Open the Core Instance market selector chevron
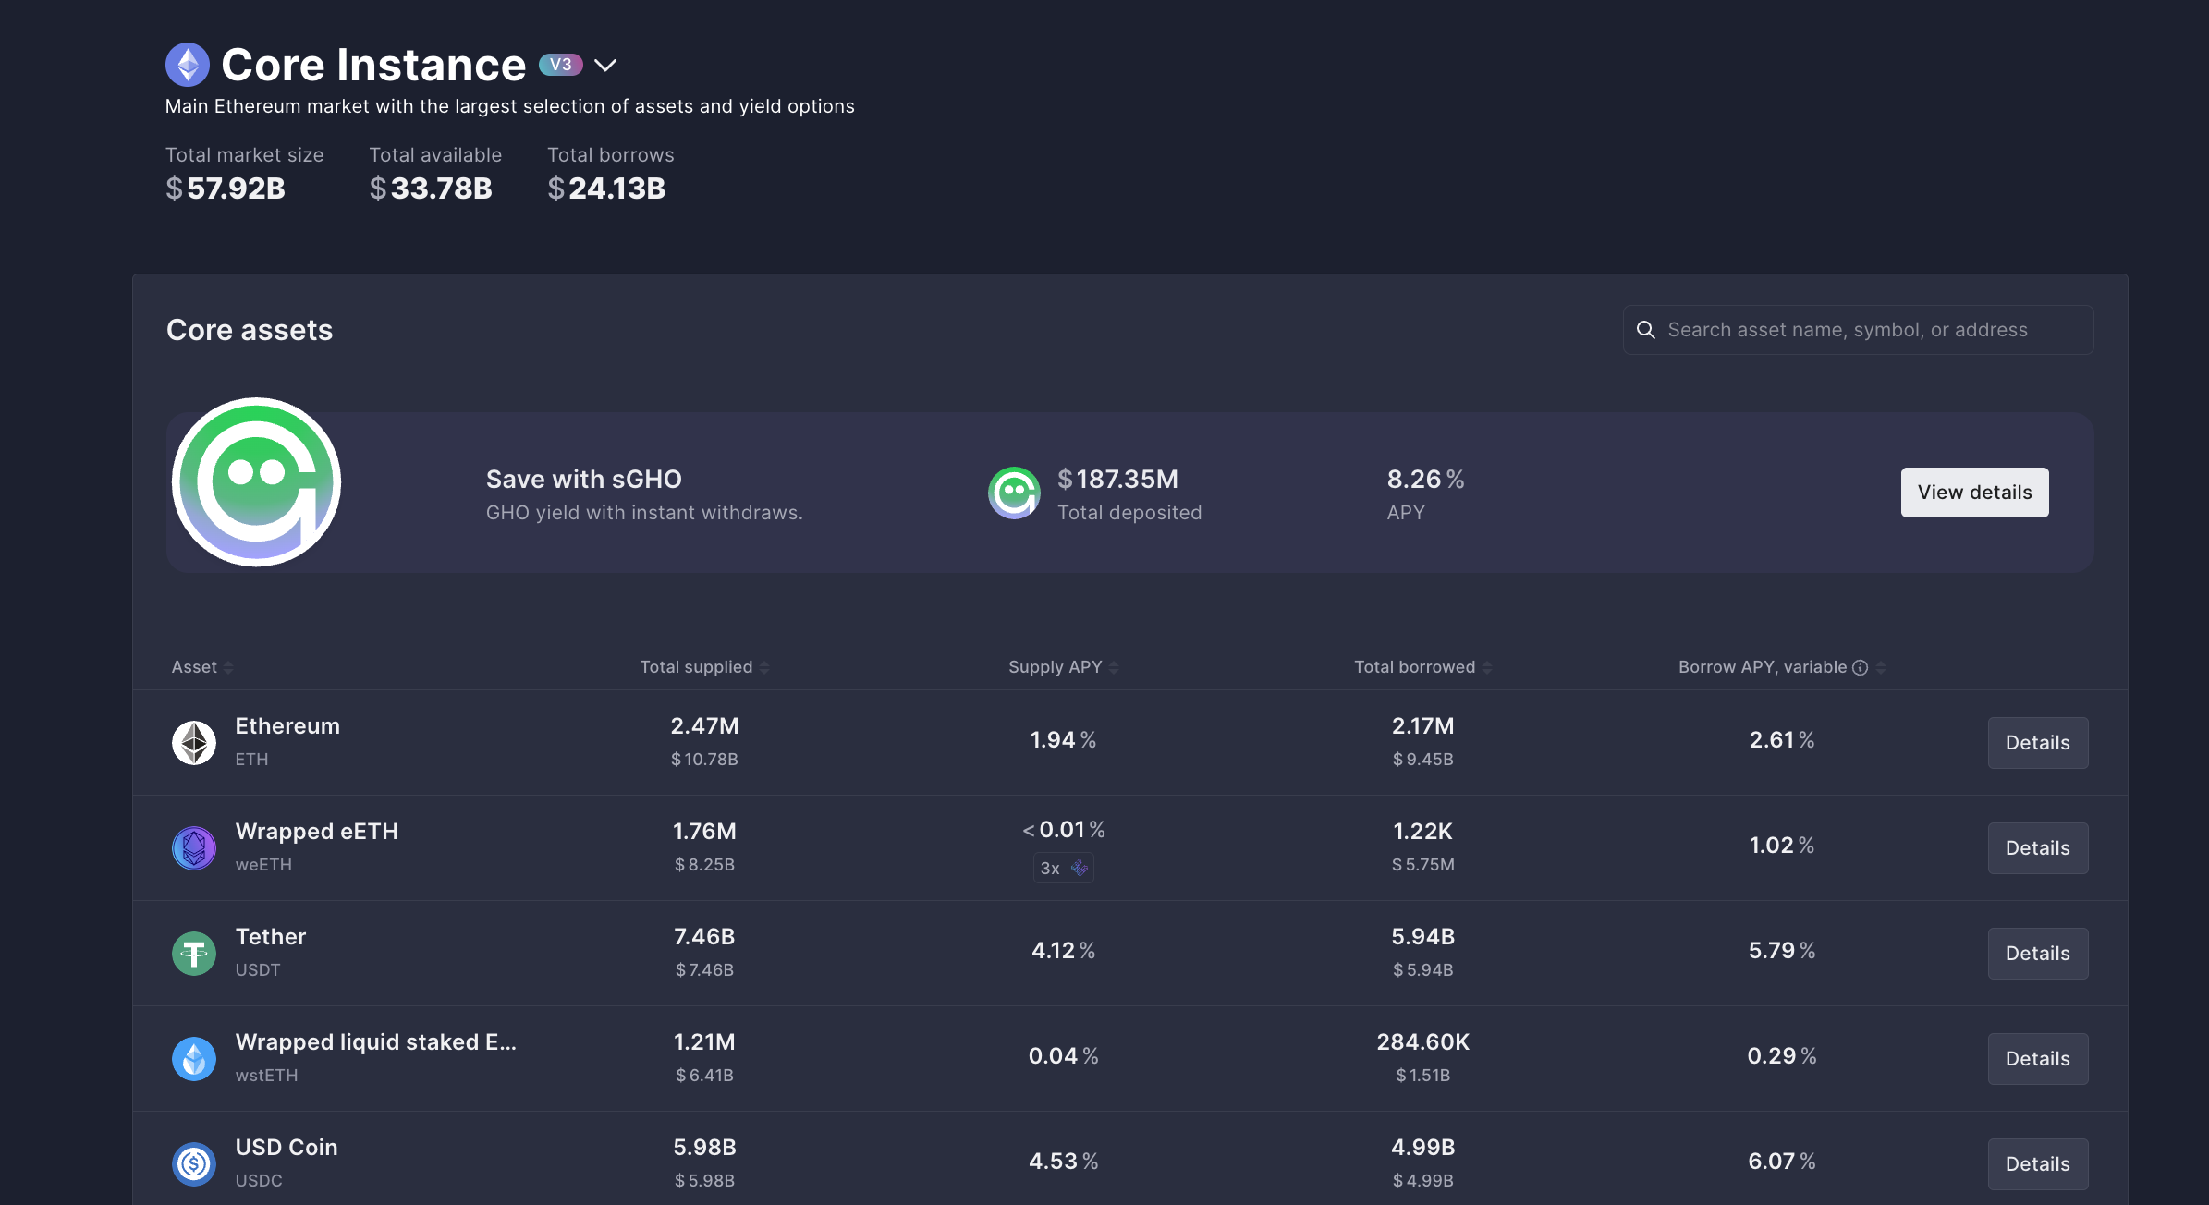2209x1205 pixels. 606,66
